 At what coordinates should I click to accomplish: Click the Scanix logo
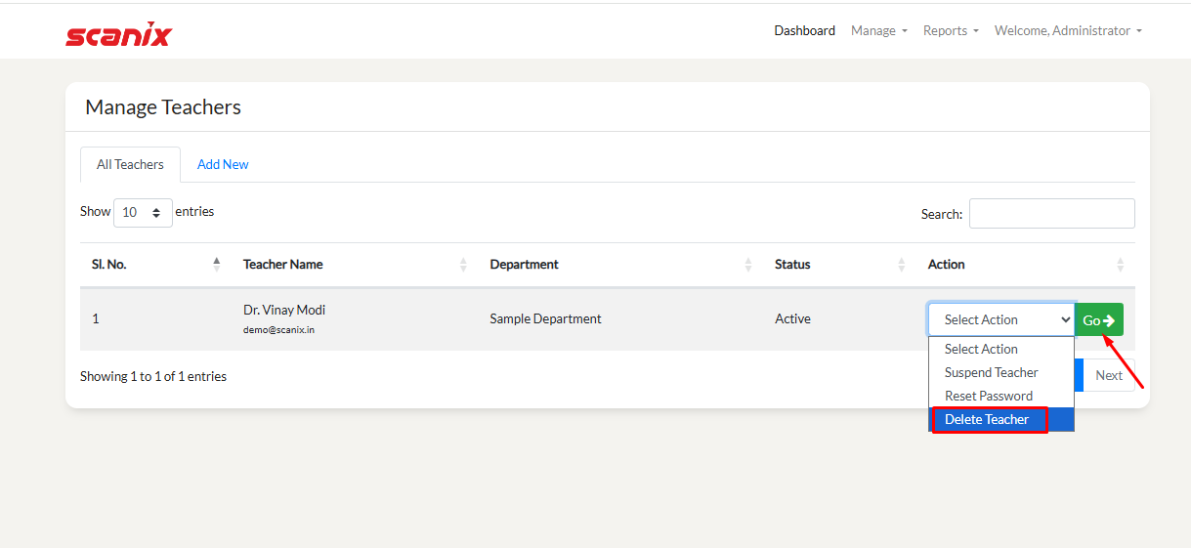[x=118, y=35]
